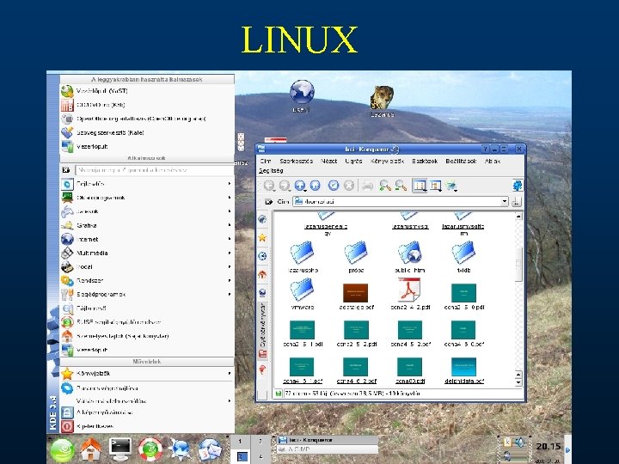Select the Tree view toolbar button
Screen dimensions: 619x464
(435, 186)
